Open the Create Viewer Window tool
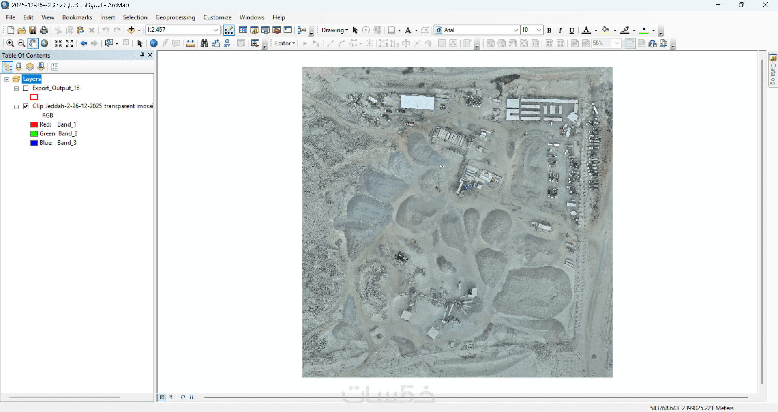Screen dimensions: 778x412 (255, 43)
